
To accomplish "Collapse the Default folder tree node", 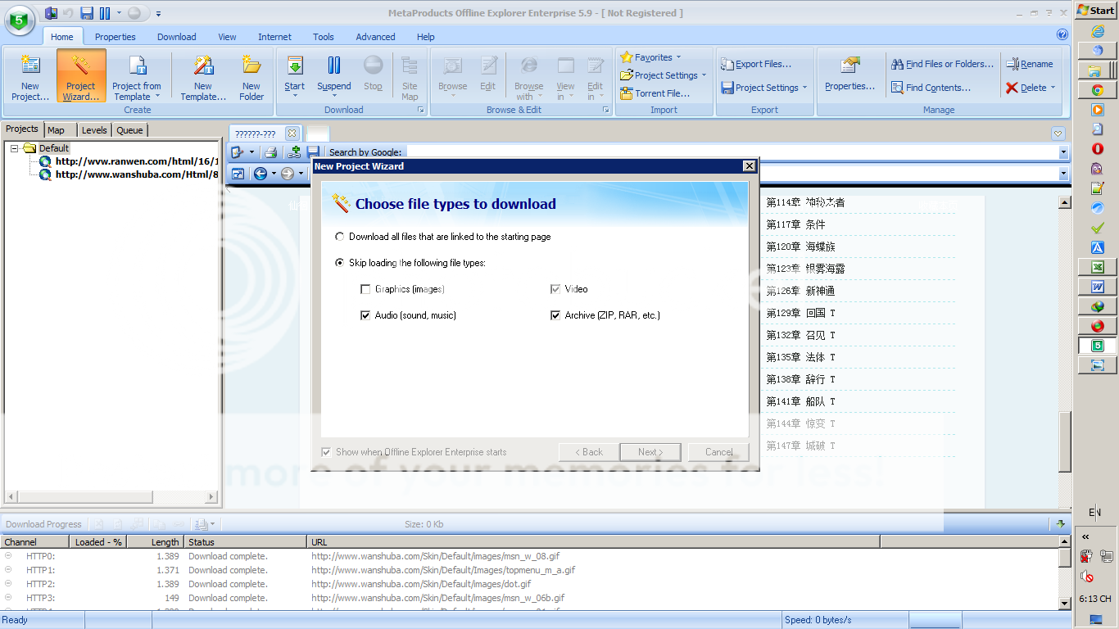I will tap(14, 148).
